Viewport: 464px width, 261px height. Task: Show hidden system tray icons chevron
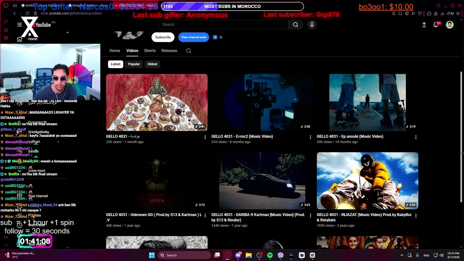402,255
